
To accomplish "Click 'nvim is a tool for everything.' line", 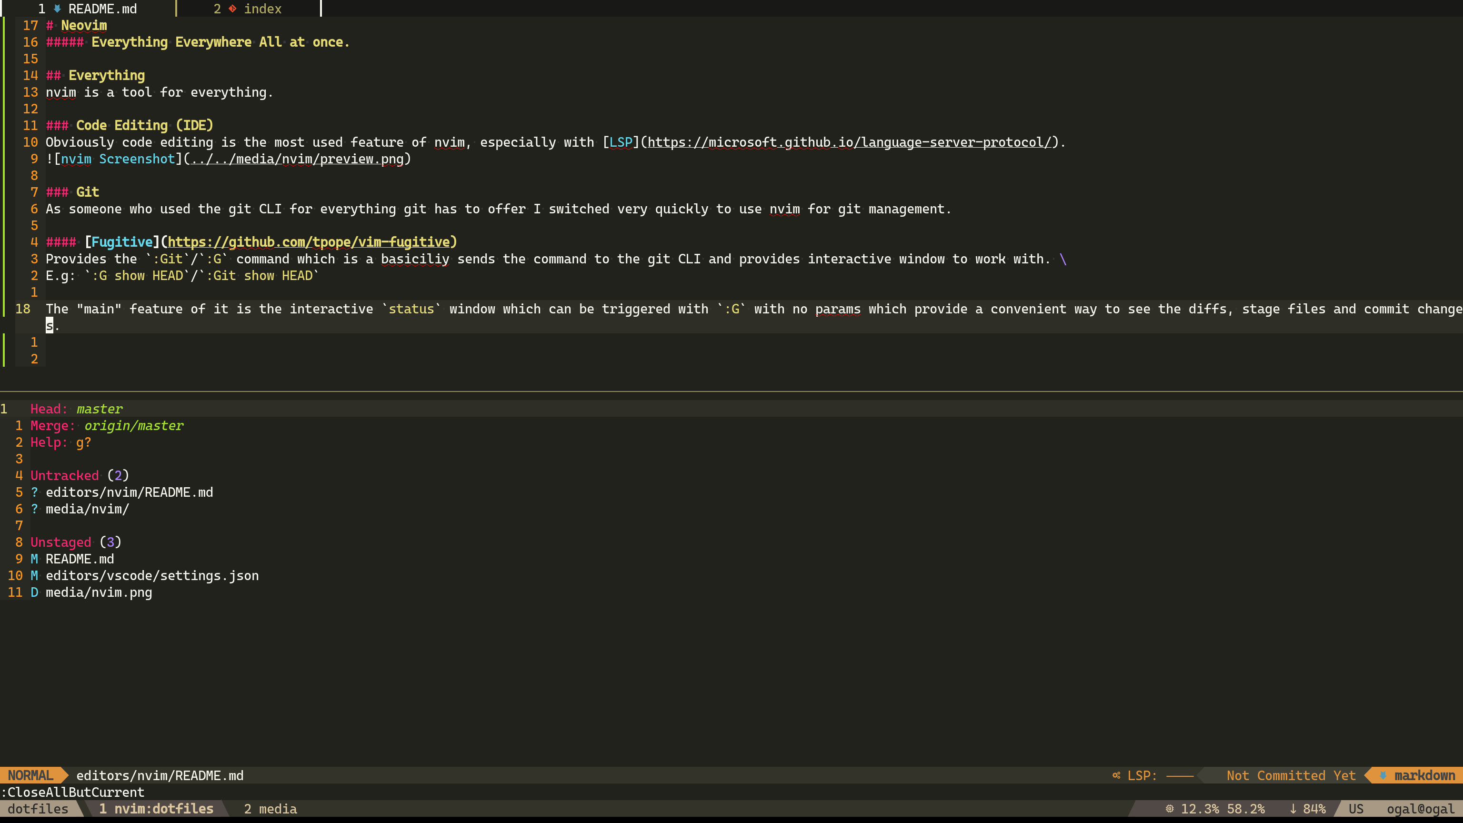I will [x=160, y=92].
